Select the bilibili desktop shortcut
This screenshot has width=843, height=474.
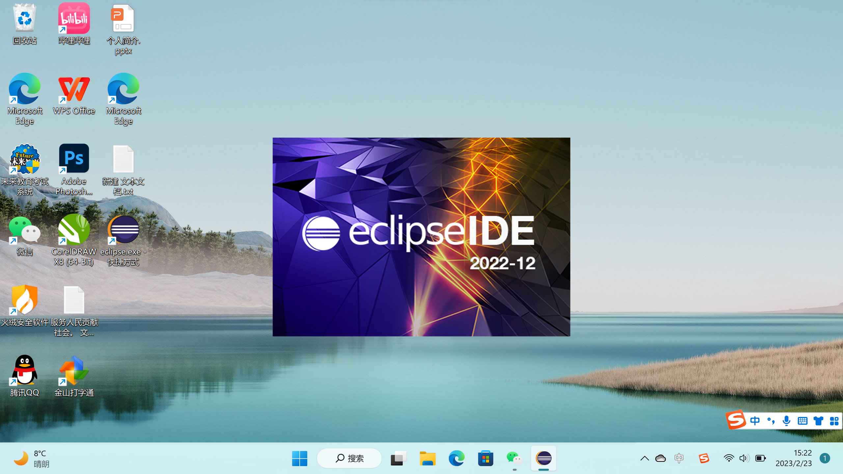click(x=74, y=24)
